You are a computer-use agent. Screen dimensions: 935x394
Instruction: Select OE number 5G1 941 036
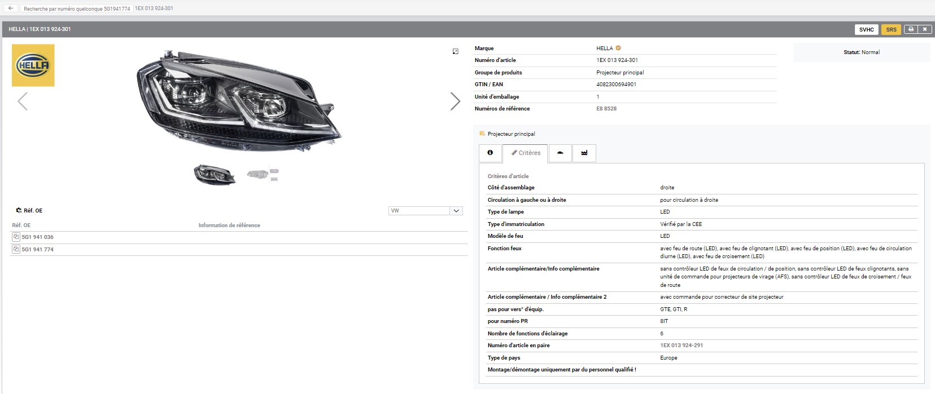pos(37,237)
